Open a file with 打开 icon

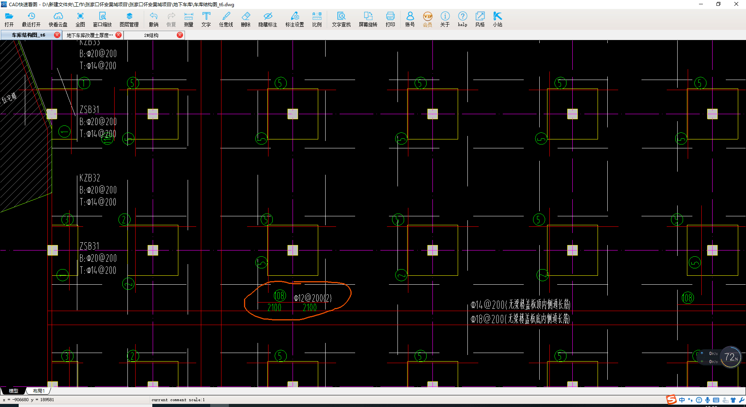tap(9, 19)
